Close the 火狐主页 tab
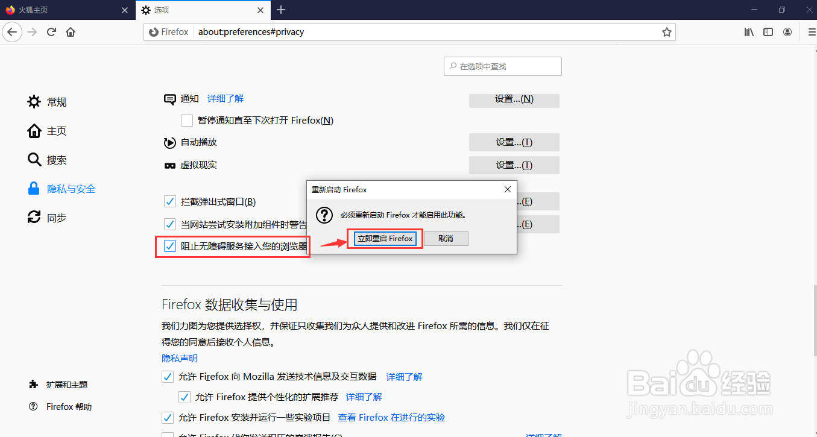 pyautogui.click(x=125, y=10)
